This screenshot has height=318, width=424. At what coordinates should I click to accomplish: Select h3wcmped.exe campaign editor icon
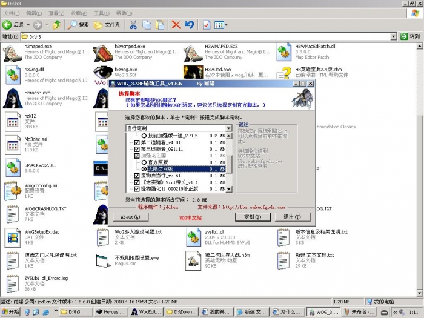pyautogui.click(x=103, y=53)
